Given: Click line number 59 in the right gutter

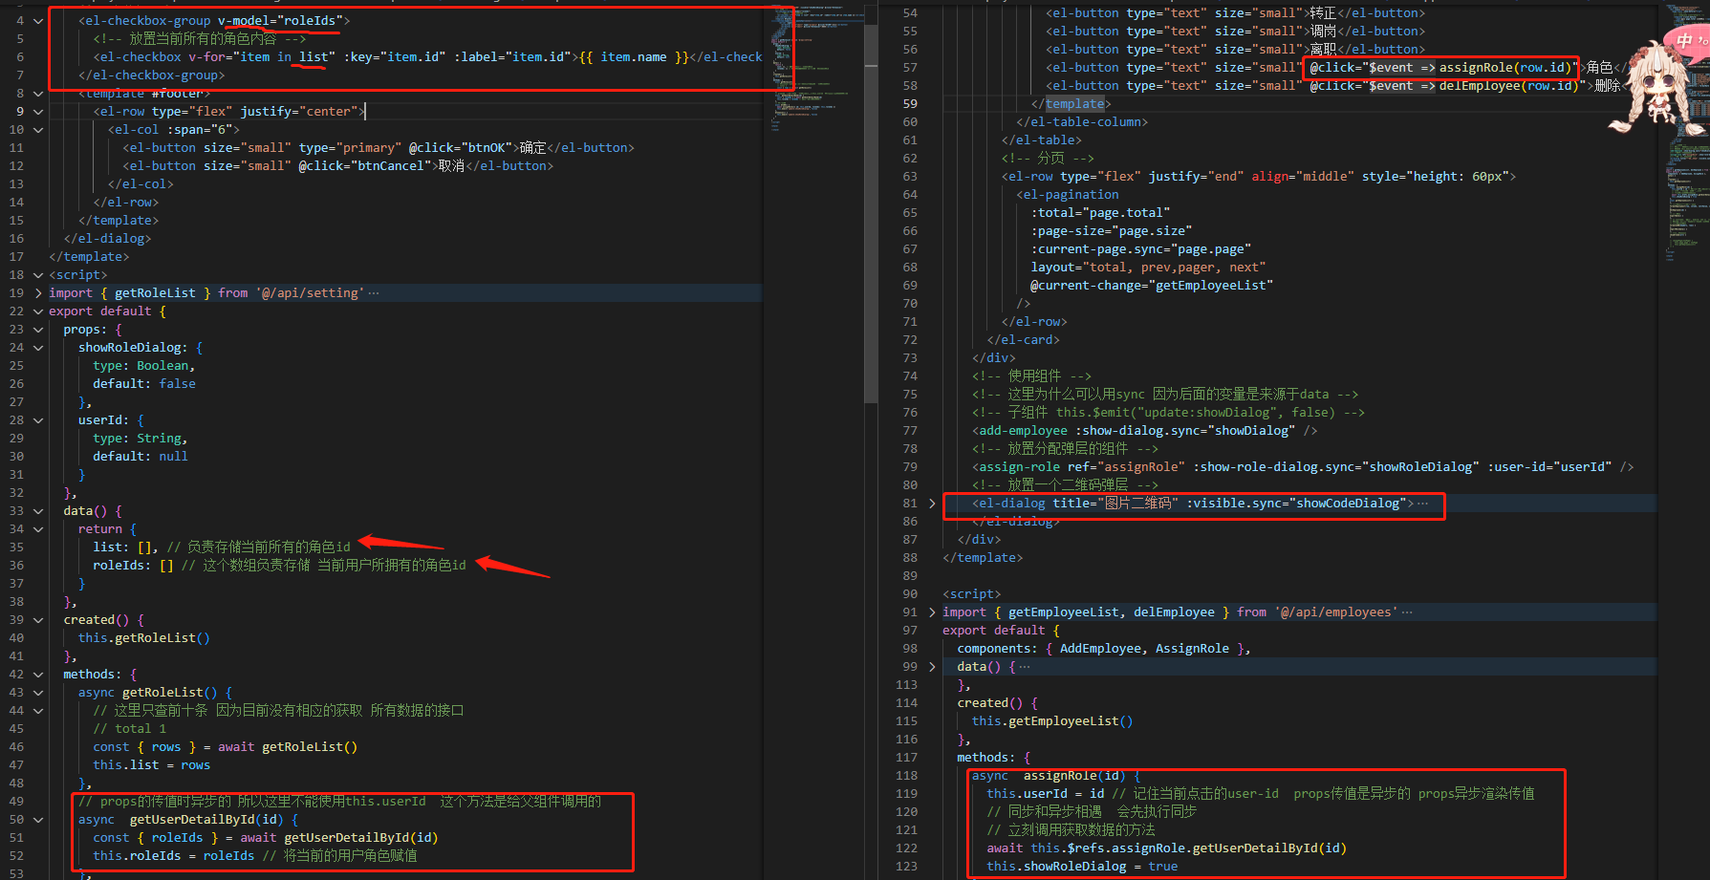Looking at the screenshot, I should click(x=910, y=104).
